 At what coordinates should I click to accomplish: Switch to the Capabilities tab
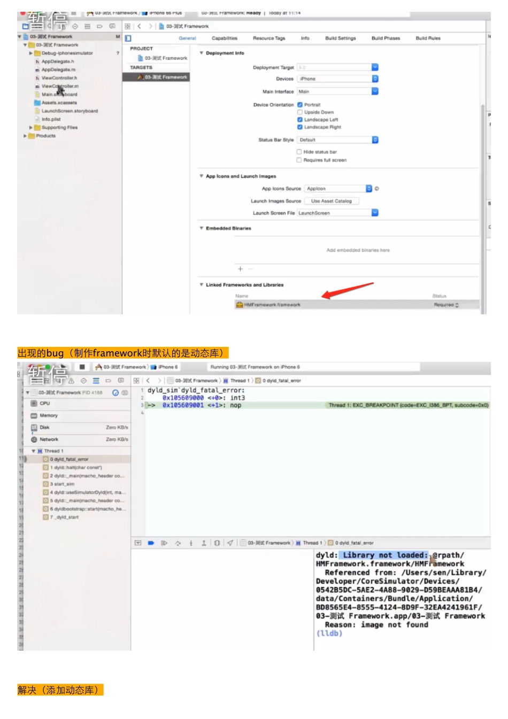point(225,38)
